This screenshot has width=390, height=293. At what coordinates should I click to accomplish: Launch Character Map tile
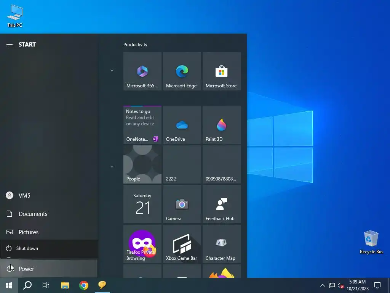pyautogui.click(x=221, y=244)
